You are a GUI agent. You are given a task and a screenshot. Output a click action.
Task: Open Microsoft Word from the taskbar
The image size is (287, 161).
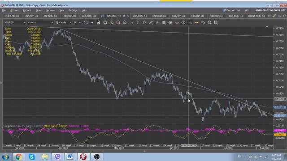click(70, 157)
